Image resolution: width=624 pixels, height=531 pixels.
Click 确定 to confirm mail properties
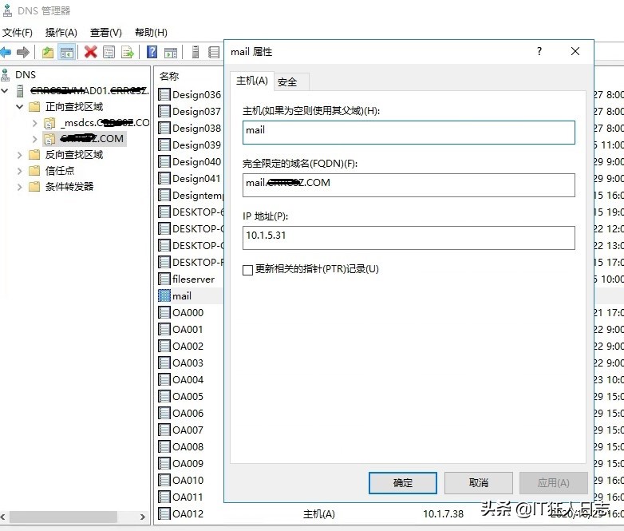403,483
